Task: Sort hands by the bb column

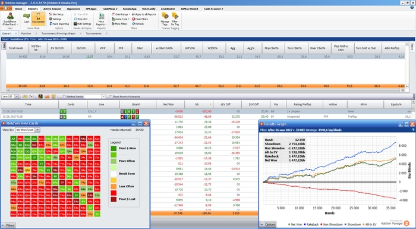Action: click(x=198, y=105)
